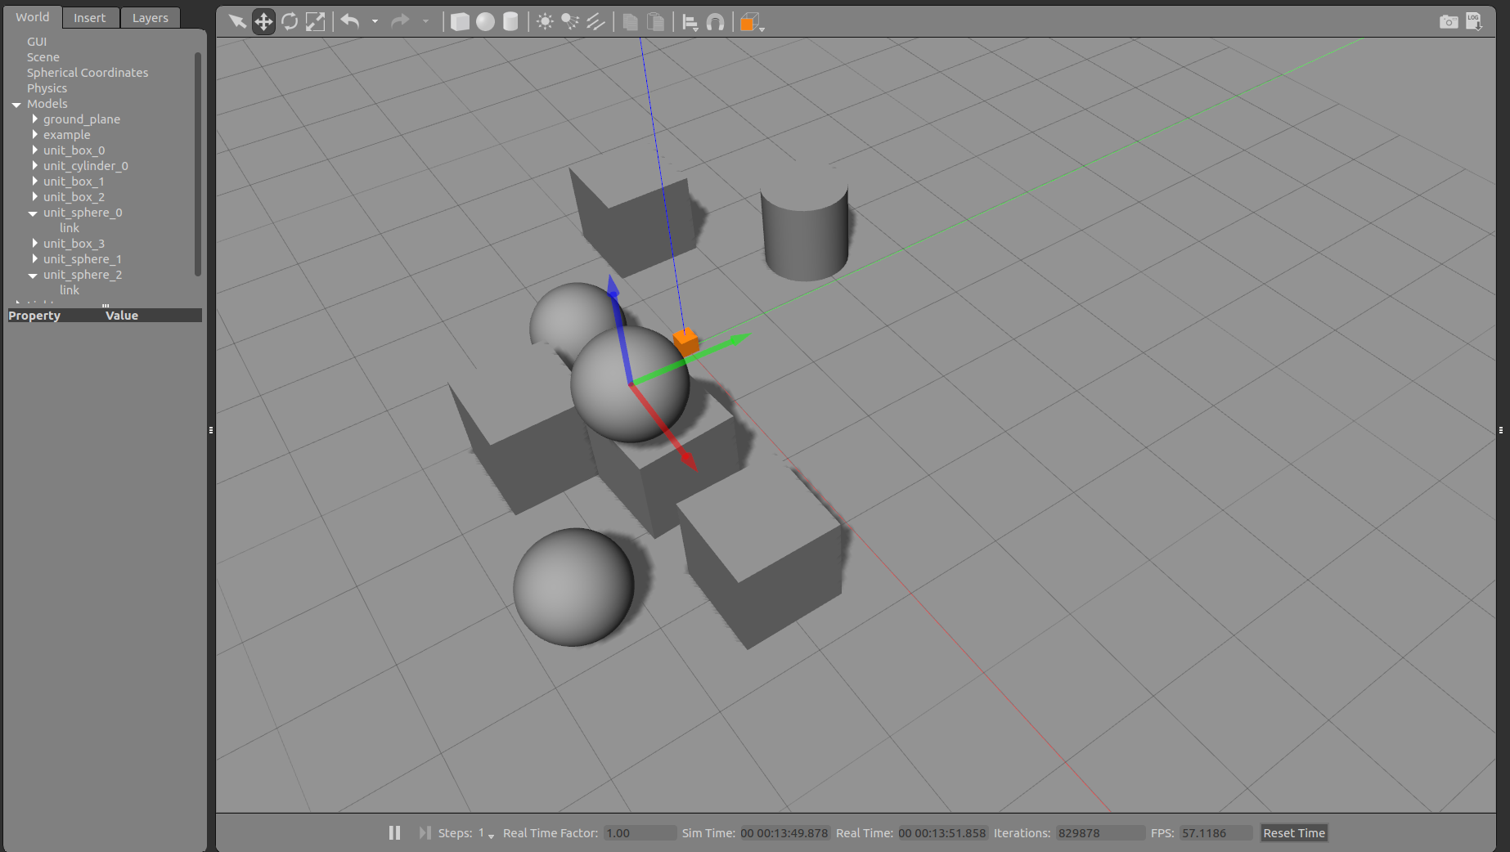Select the unit_cylinder_0 model label
1510x852 pixels.
[86, 166]
